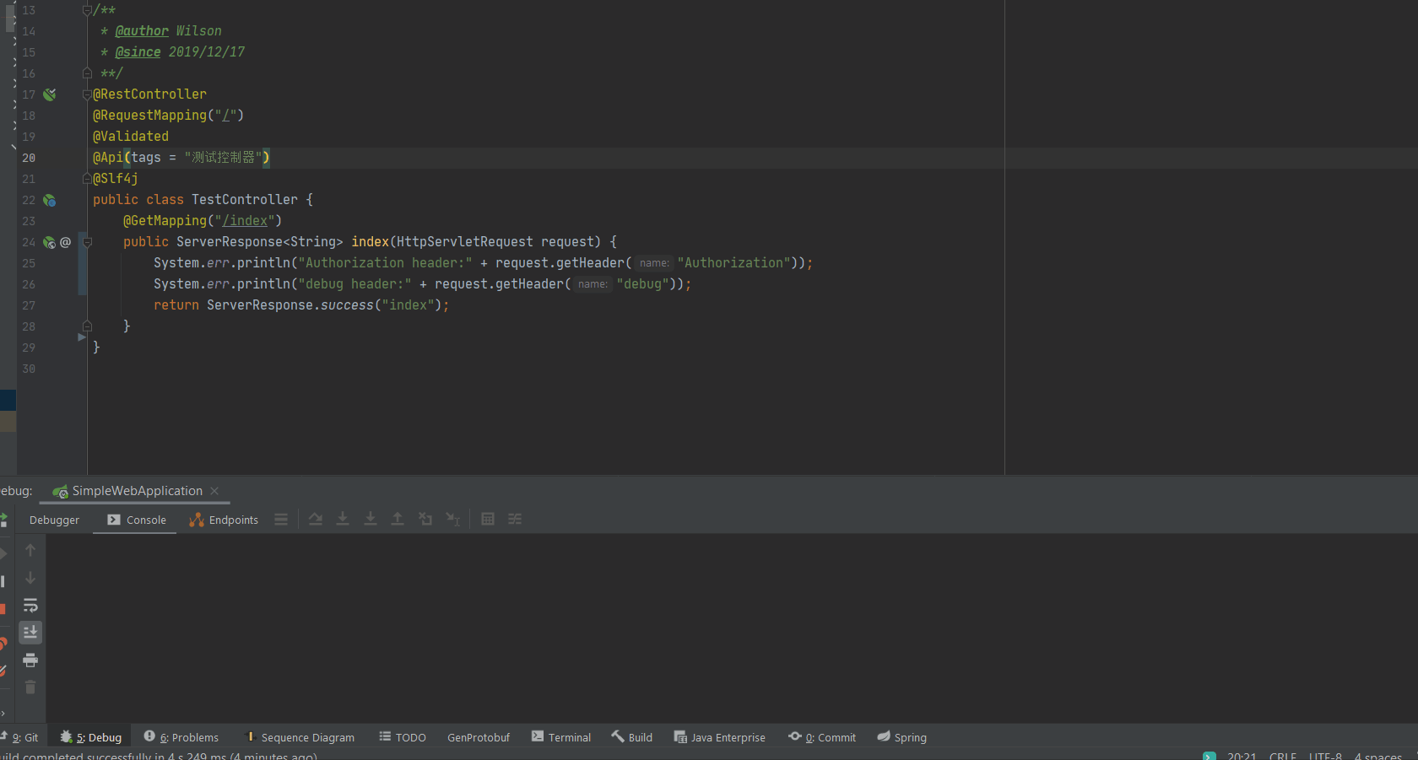This screenshot has height=760, width=1418.
Task: Toggle Scroll to End in the console
Action: pyautogui.click(x=30, y=633)
